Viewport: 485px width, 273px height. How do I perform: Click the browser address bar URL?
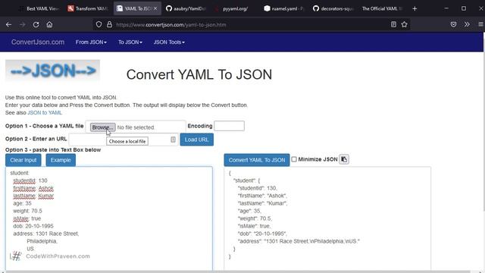point(171,24)
